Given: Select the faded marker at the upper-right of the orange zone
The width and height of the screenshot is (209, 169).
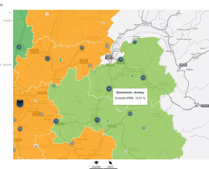Looking at the screenshot, I should coord(103,23).
